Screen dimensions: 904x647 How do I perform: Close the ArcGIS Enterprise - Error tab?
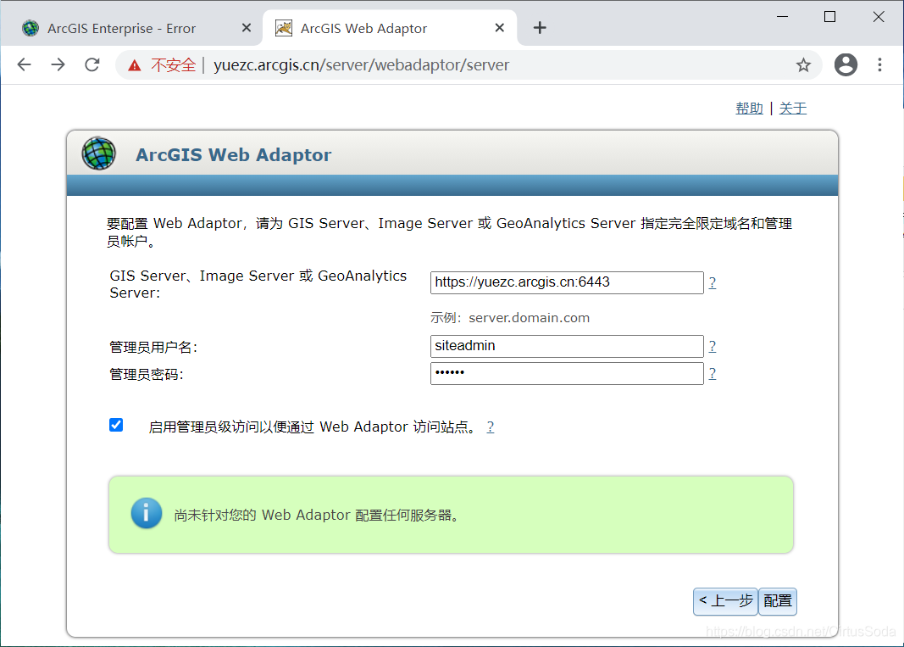click(247, 28)
